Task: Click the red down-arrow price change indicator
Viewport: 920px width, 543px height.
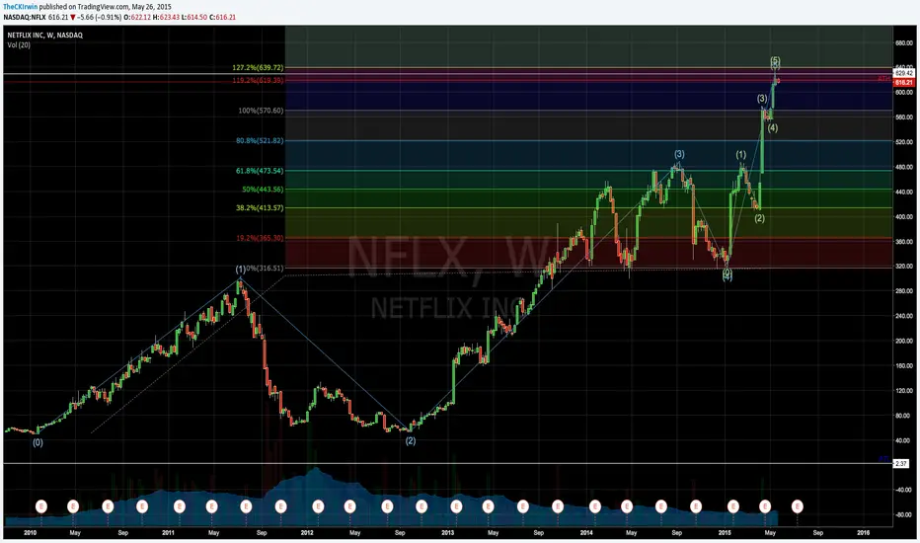Action: point(72,17)
